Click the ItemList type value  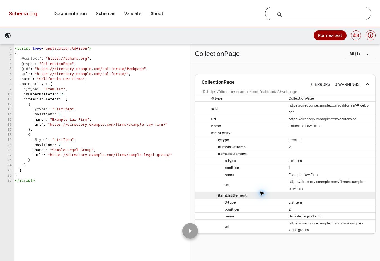295,140
